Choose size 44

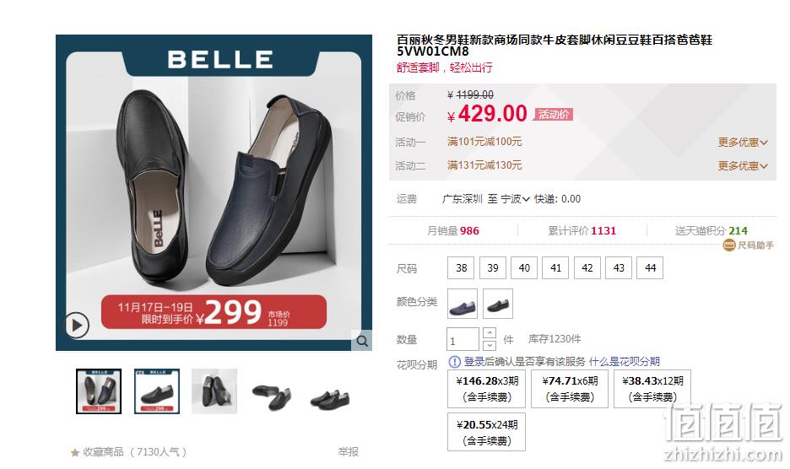[650, 268]
